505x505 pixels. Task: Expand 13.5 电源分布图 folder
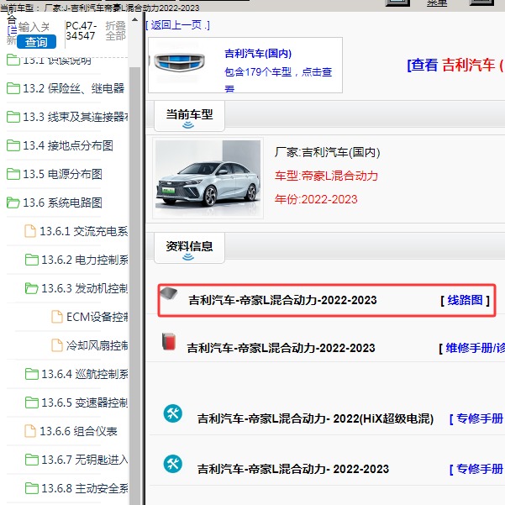[62, 174]
